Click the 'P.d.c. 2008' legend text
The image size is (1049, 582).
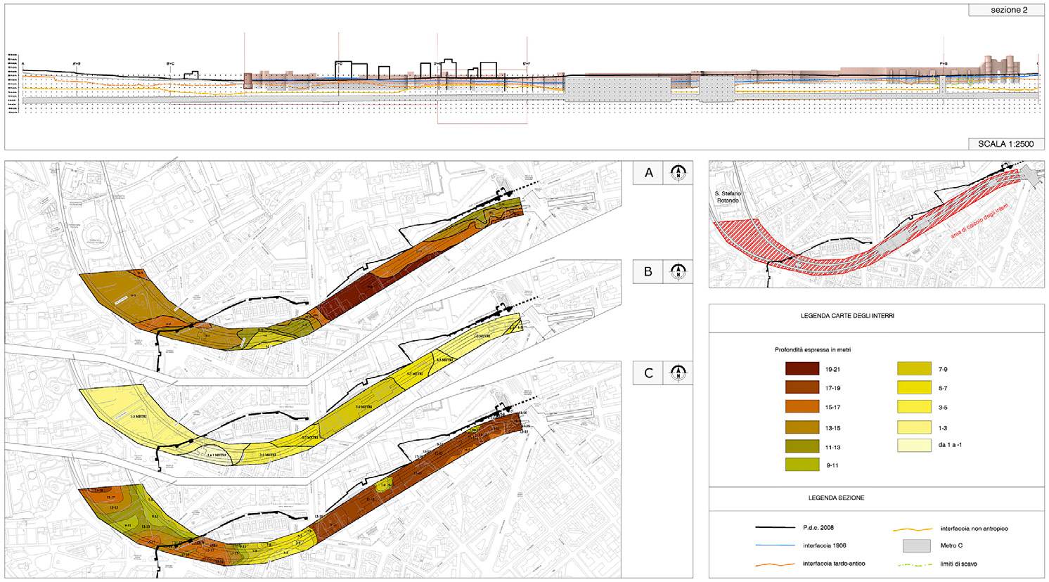click(818, 528)
